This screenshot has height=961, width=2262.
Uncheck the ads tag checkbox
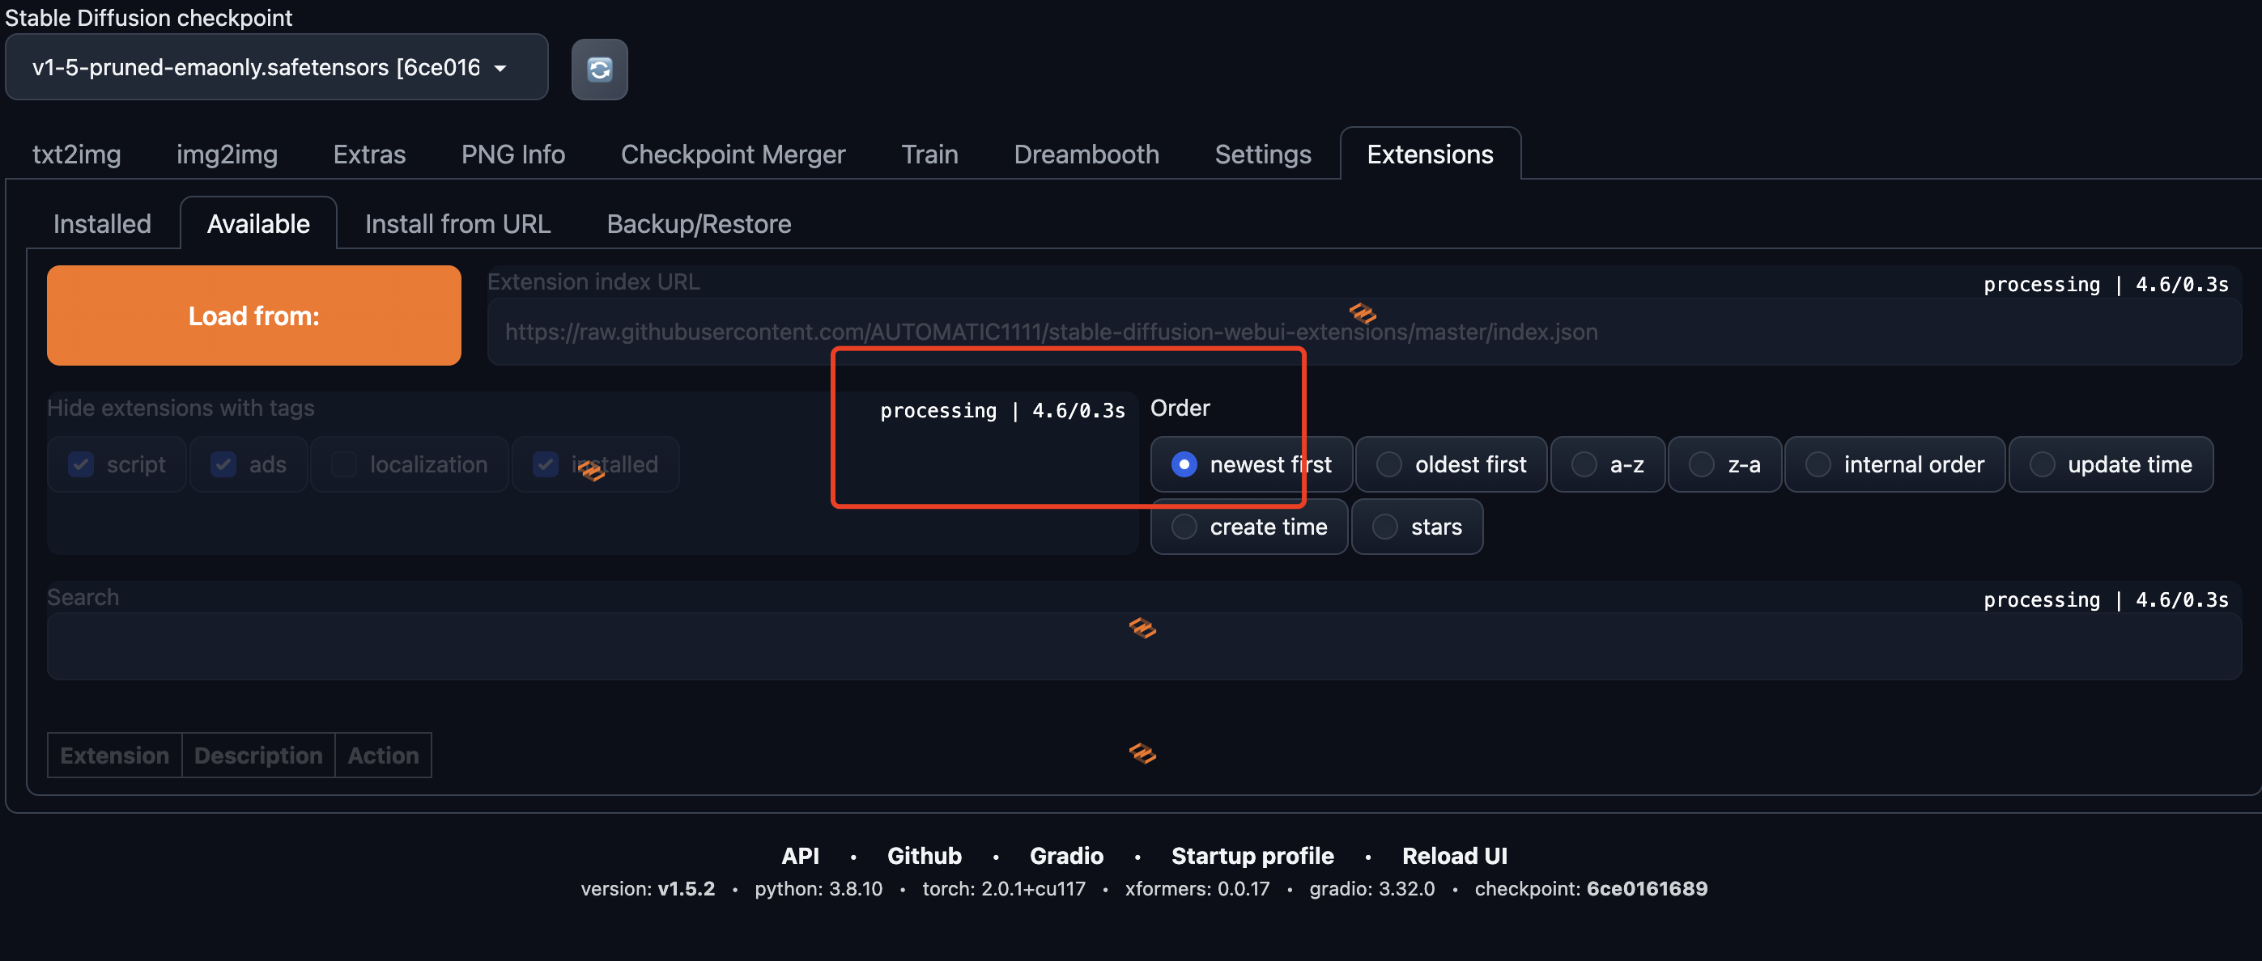(224, 464)
